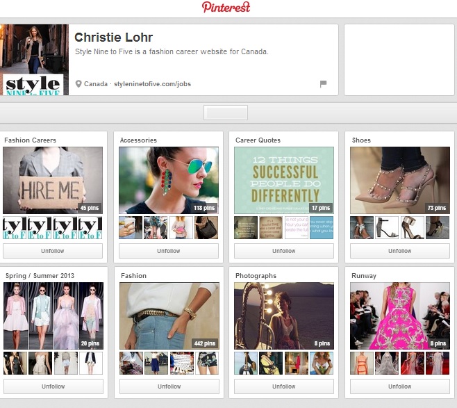The height and width of the screenshot is (408, 457).
Task: Open the Fashion board with 442 pins
Action: 168,316
